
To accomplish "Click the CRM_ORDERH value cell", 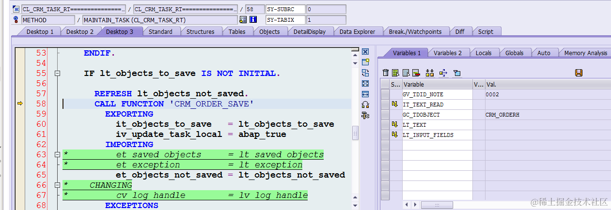I will click(548, 115).
